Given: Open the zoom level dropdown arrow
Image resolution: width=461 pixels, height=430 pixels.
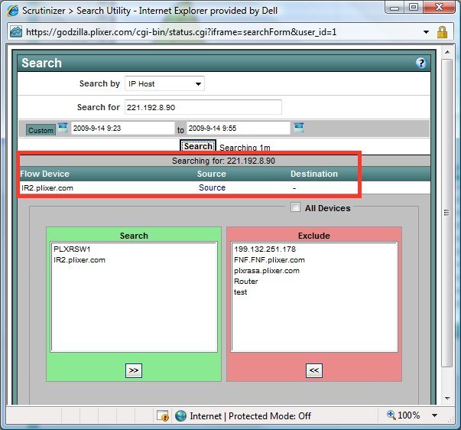Looking at the screenshot, I should 434,415.
